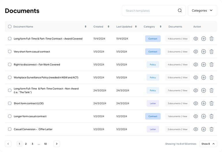
Task: View the Very short form casual contract via eye icon
Action: tap(196, 52)
